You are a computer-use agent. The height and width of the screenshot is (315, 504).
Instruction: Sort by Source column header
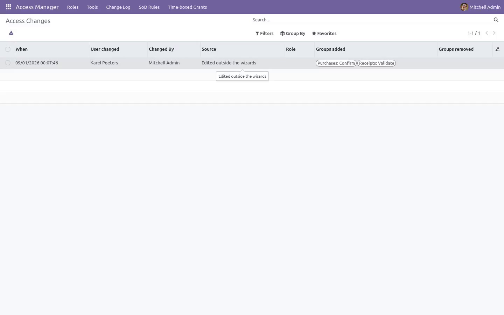tap(243, 49)
